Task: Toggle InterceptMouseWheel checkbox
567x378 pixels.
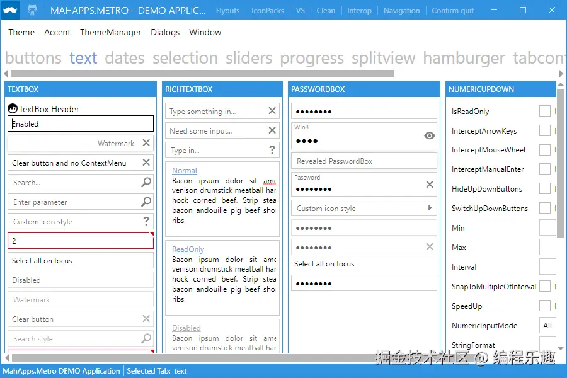Action: coord(544,150)
